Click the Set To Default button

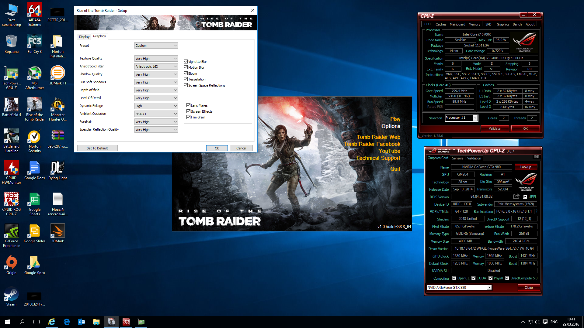click(97, 148)
